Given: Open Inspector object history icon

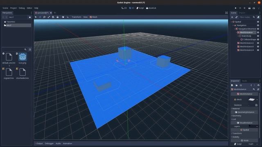Looking at the screenshot, I should tap(258, 85).
